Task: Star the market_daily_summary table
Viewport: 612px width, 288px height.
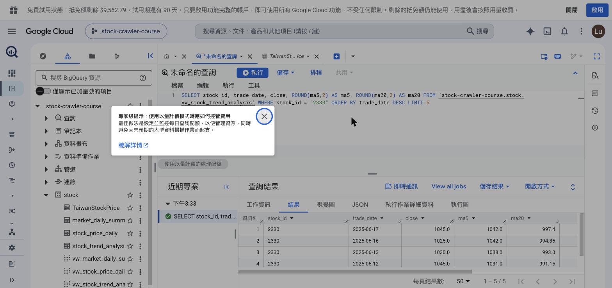Action: (130, 220)
